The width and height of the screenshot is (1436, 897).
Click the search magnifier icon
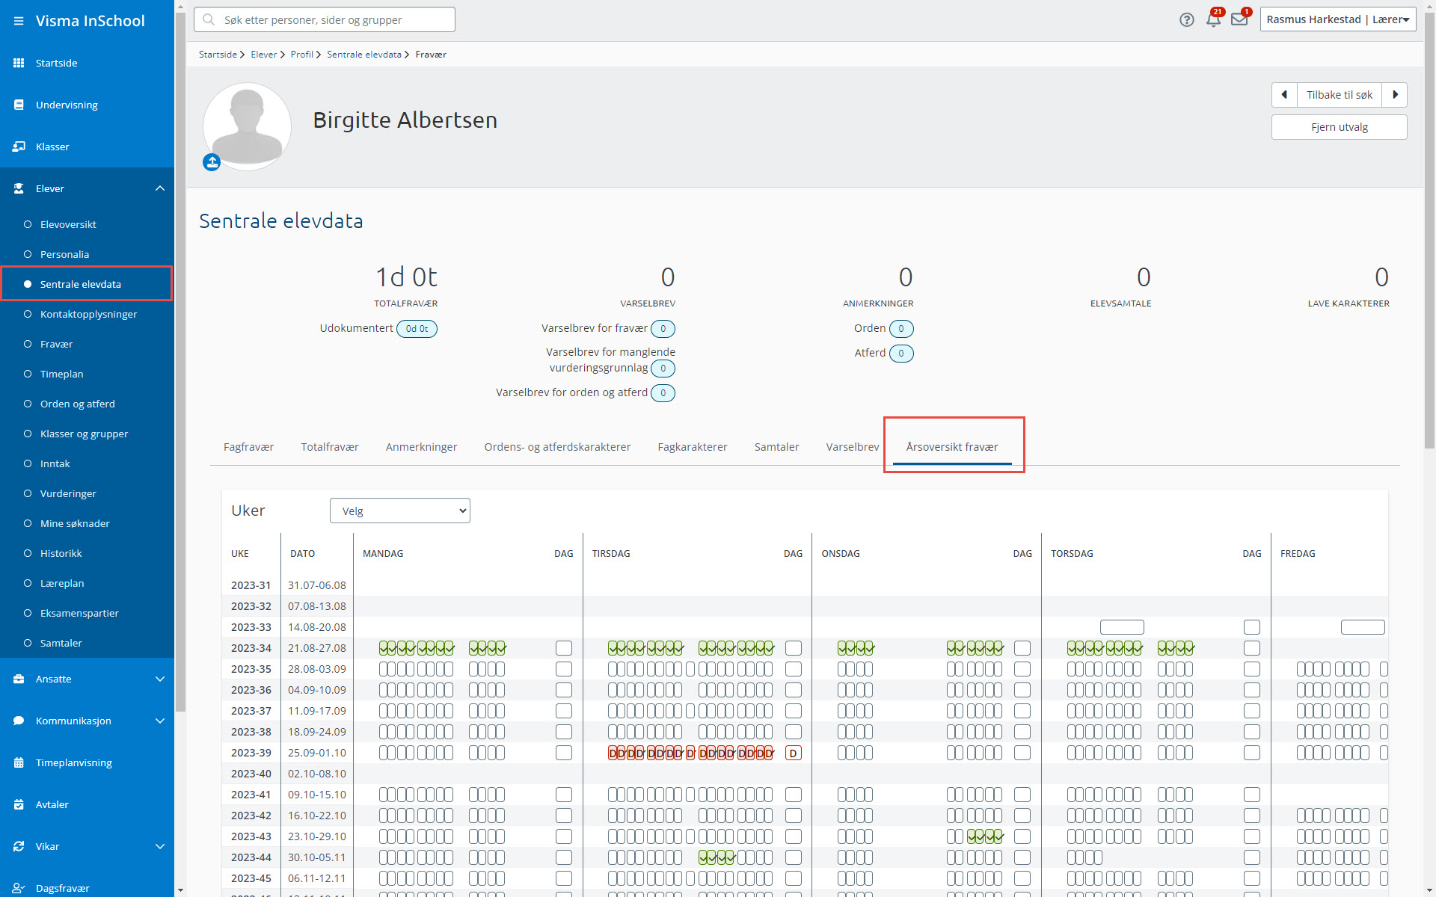tap(209, 19)
